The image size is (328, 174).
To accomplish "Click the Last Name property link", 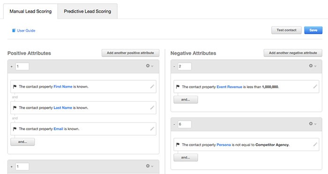I will pos(63,108).
